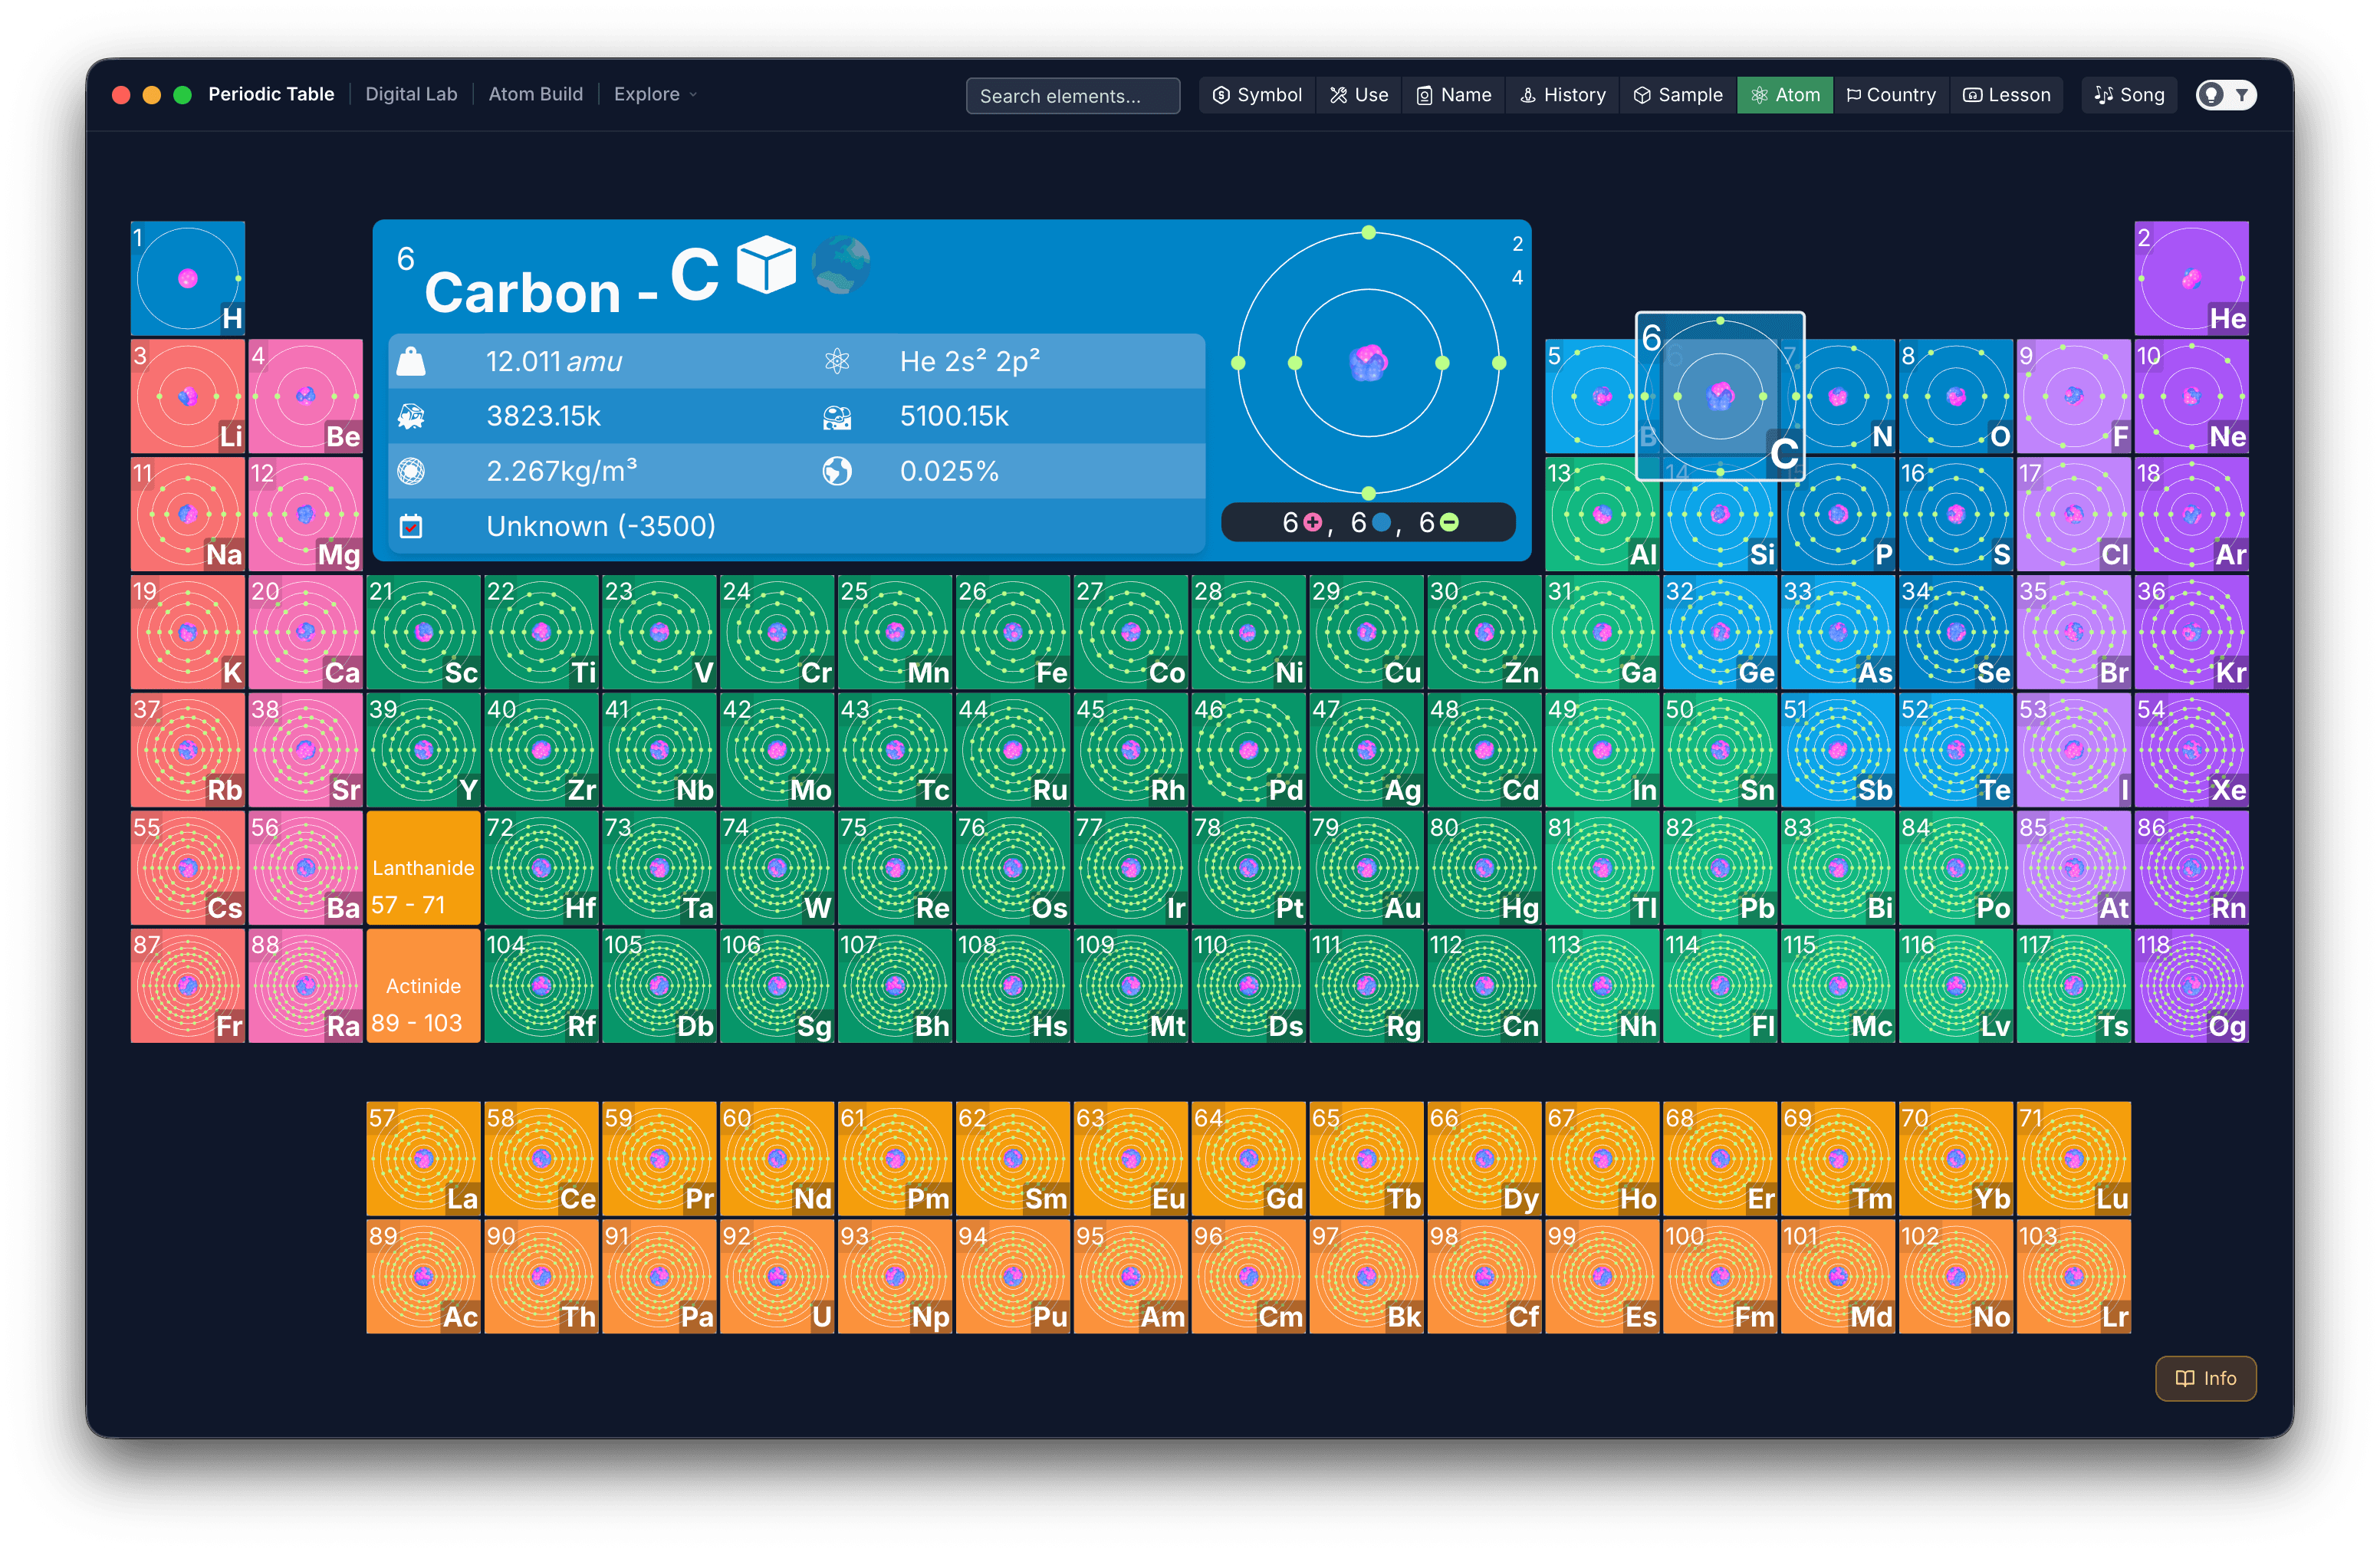
Task: Go to the Atom Build tab
Action: pos(535,94)
